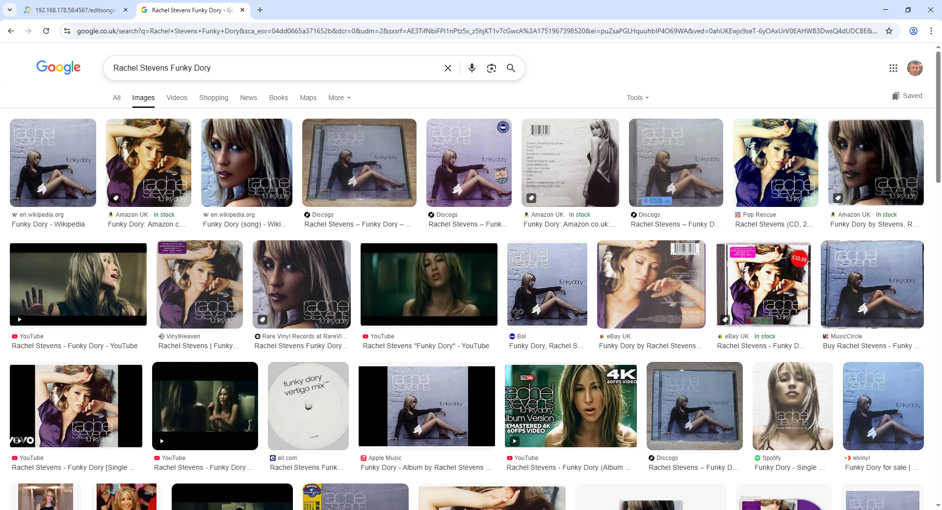Click the scrollbar down arrow
This screenshot has width=942, height=510.
pos(938,505)
